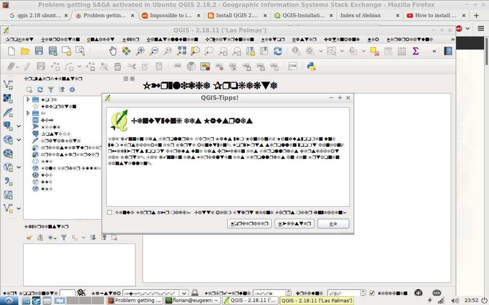Refresh the map canvas
This screenshot has width=489, height=305.
278,51
